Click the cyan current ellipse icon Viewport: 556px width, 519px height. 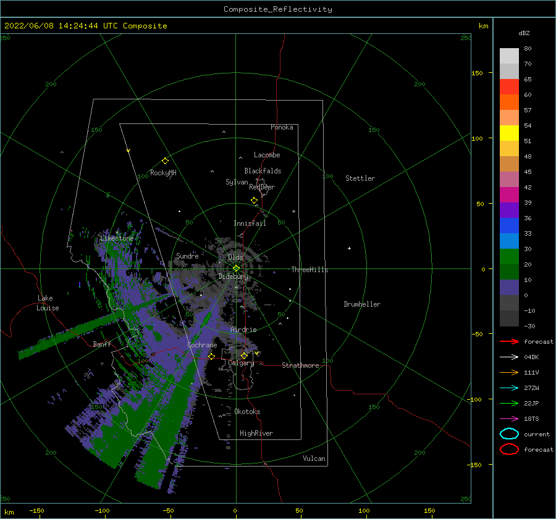point(509,434)
